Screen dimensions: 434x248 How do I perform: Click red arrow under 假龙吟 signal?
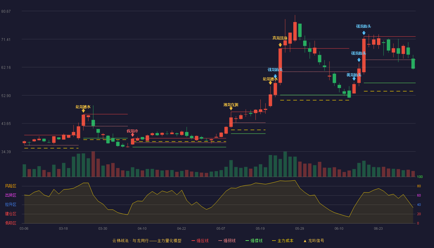[133, 135]
